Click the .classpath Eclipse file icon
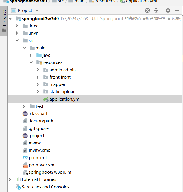183x192 pixels. [25, 113]
